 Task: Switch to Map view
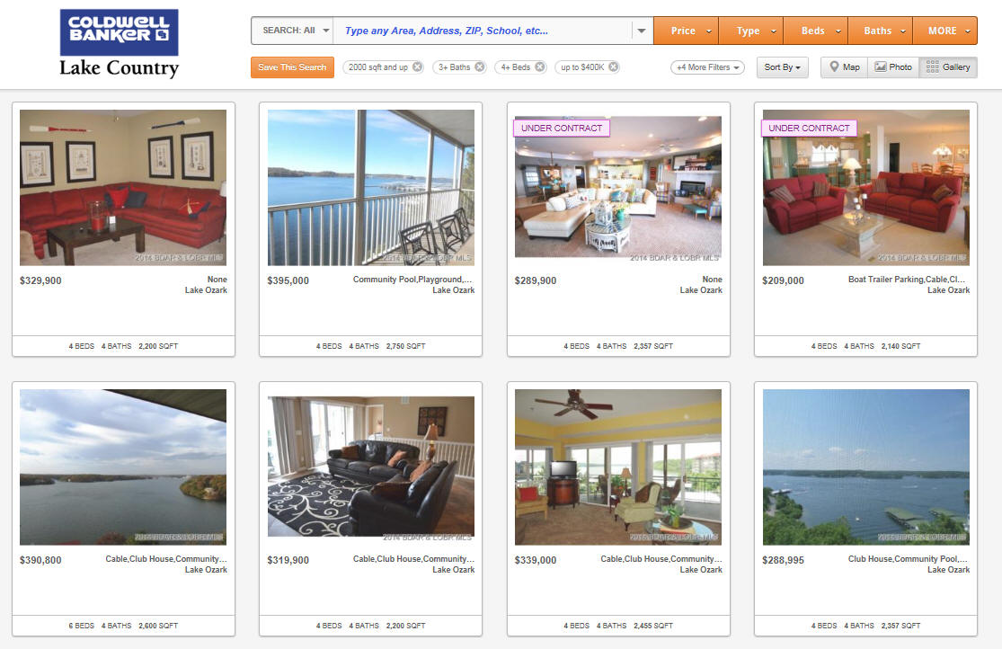(844, 67)
